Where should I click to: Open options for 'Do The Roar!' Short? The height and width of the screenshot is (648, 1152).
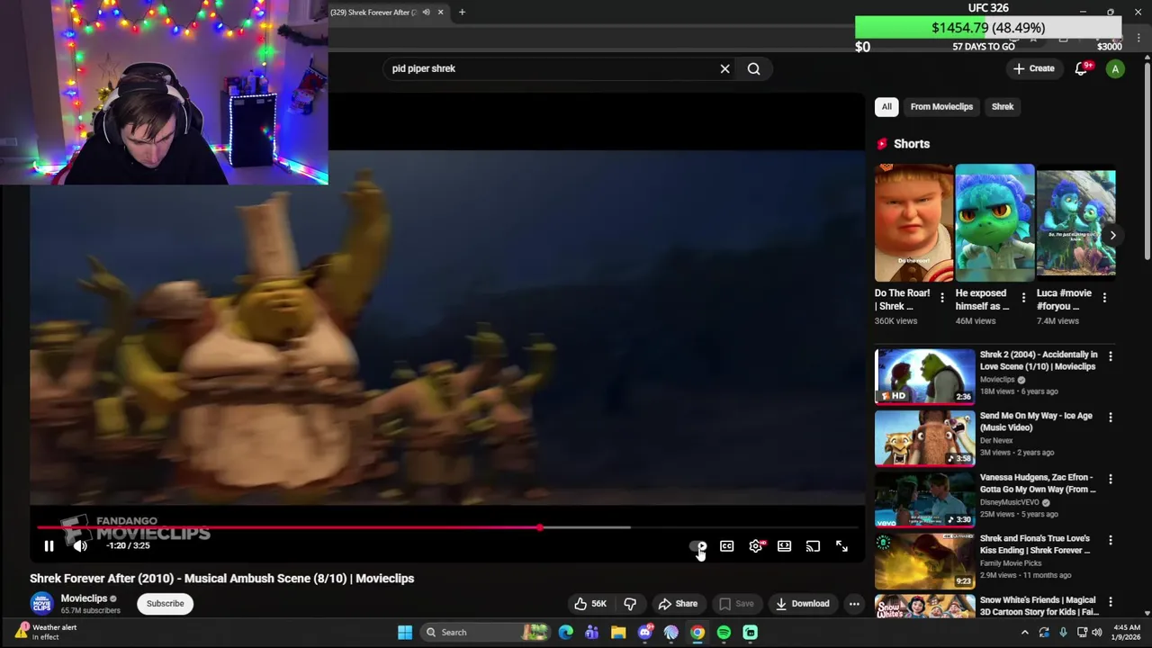click(942, 298)
